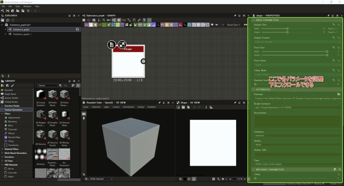The height and width of the screenshot is (186, 344).
Task: Click the checker badge on Shape node
Action: [122, 45]
